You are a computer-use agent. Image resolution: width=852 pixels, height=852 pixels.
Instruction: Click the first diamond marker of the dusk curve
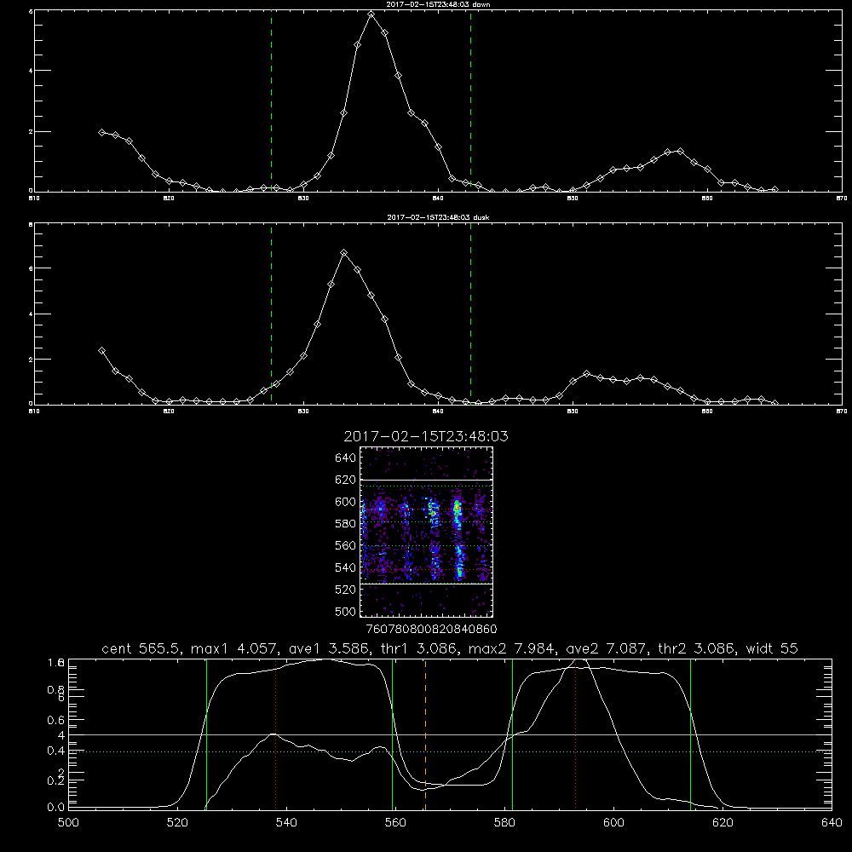coord(101,351)
